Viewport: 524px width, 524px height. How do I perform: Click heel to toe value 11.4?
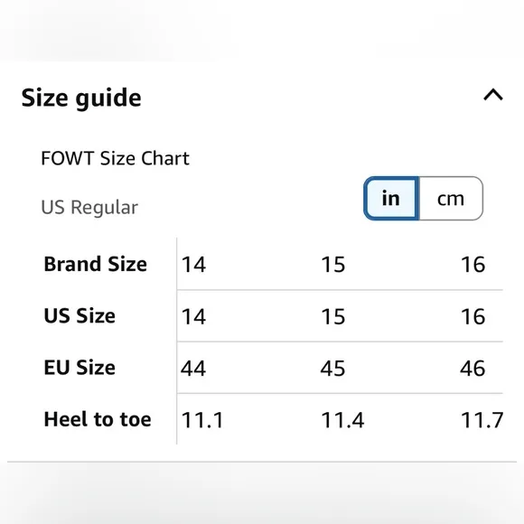pyautogui.click(x=342, y=420)
